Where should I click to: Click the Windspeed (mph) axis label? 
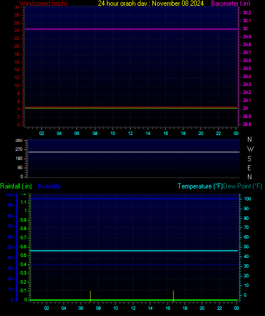point(43,3)
